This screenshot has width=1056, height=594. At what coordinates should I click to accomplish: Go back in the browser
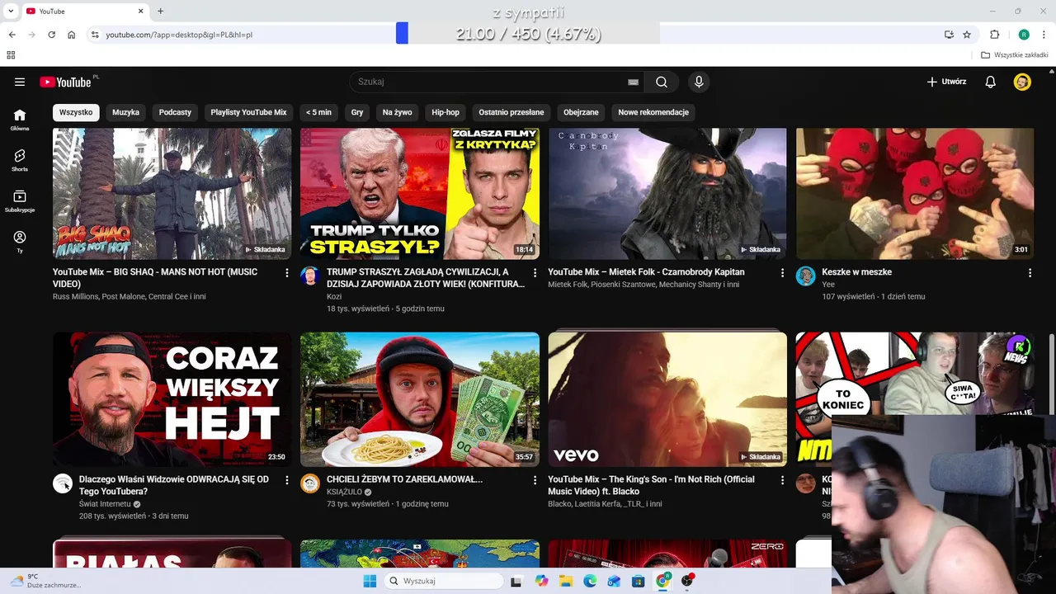pos(12,35)
